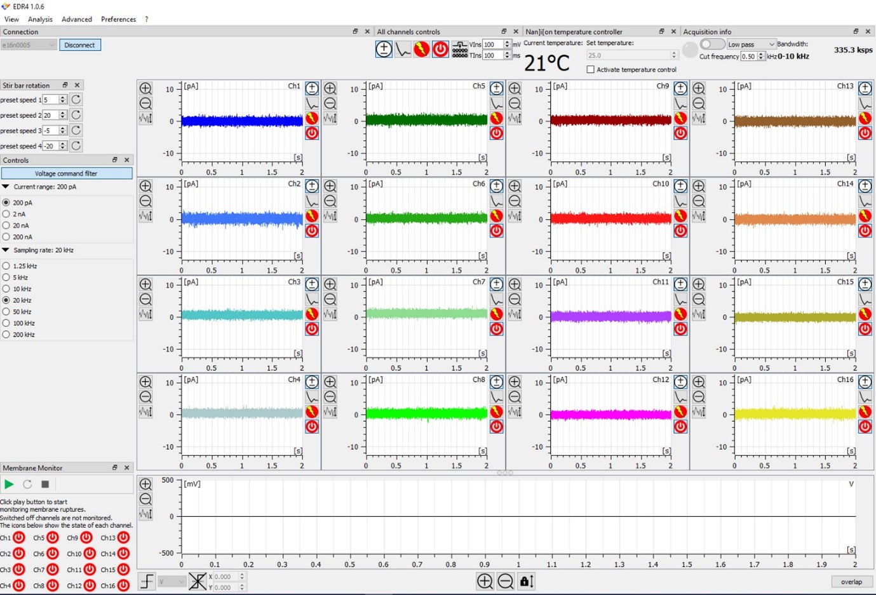The image size is (876, 595).
Task: Click zoom in icon for Ch1 plot
Action: [x=145, y=88]
